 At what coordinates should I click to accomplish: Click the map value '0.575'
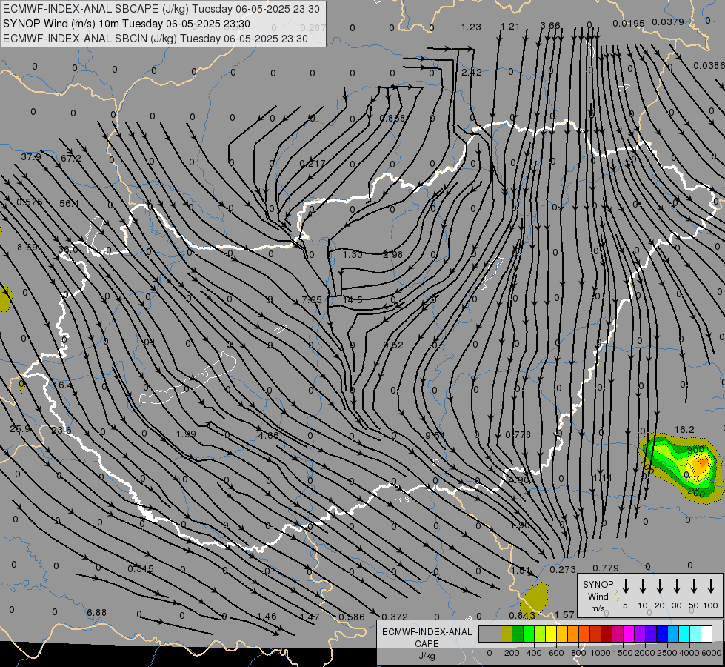point(30,202)
